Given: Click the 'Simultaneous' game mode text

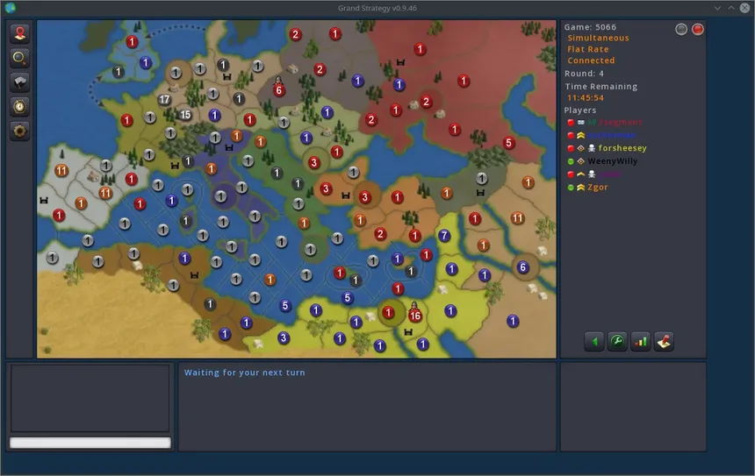Looking at the screenshot, I should (x=598, y=38).
